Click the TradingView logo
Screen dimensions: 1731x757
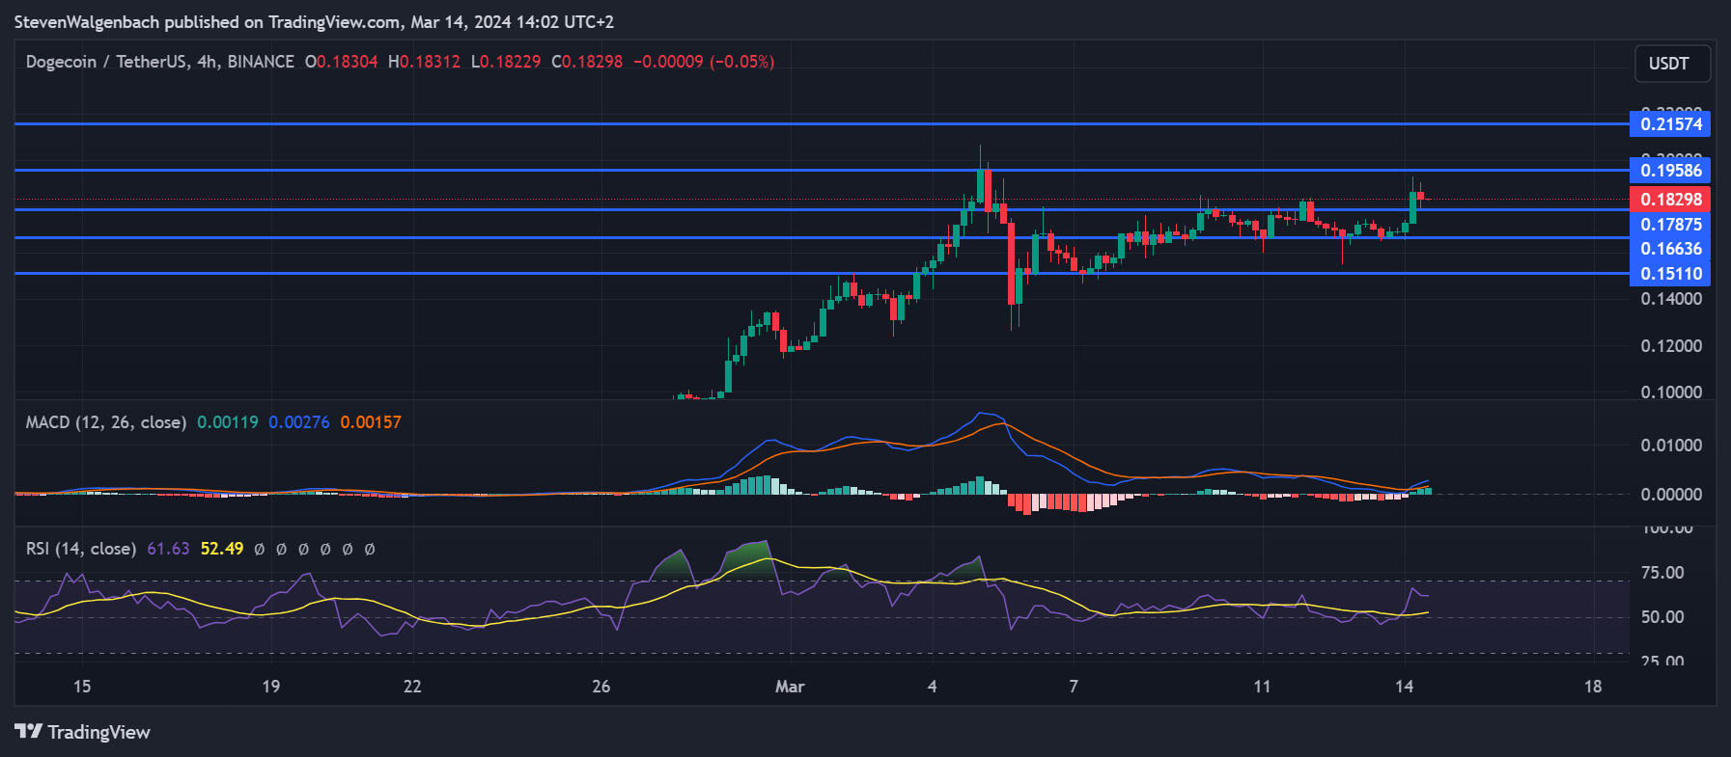pos(82,732)
